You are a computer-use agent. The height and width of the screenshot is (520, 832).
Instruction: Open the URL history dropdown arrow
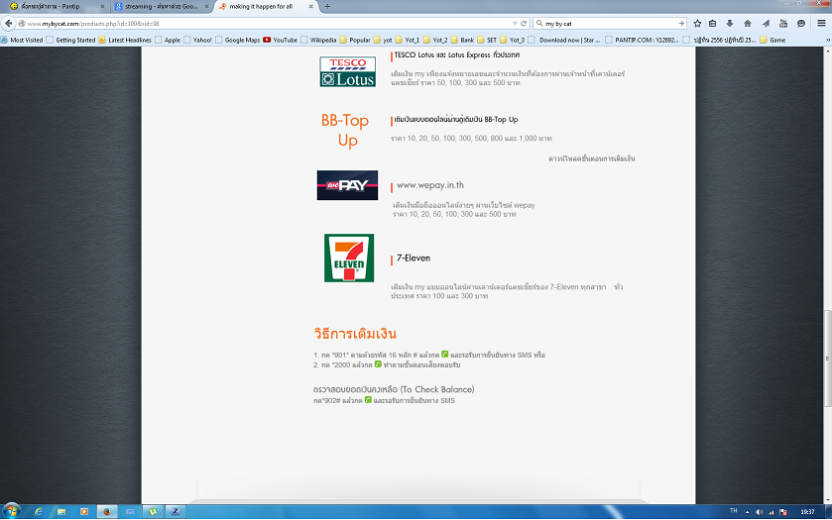tap(515, 24)
